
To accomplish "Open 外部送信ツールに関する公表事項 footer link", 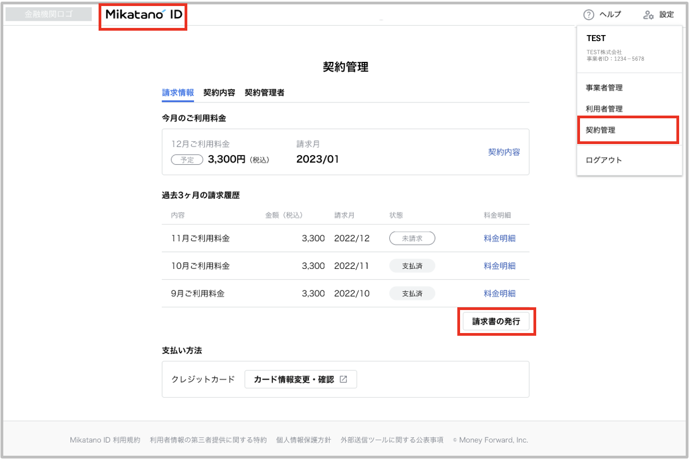I will click(392, 440).
